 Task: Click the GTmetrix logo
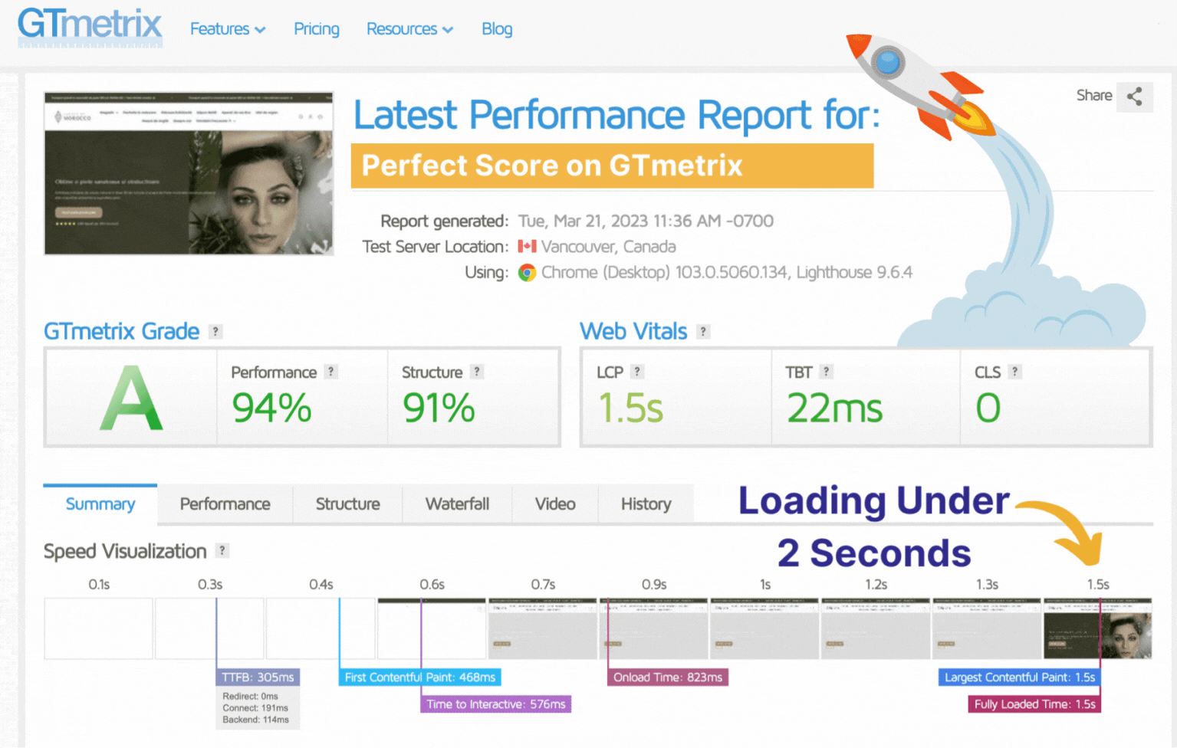pos(90,27)
